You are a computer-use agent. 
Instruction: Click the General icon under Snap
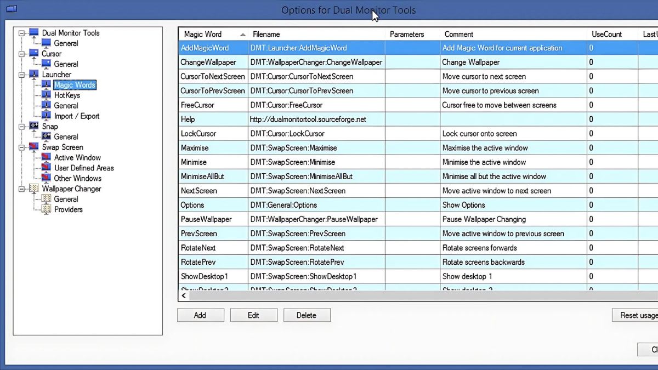click(x=46, y=137)
